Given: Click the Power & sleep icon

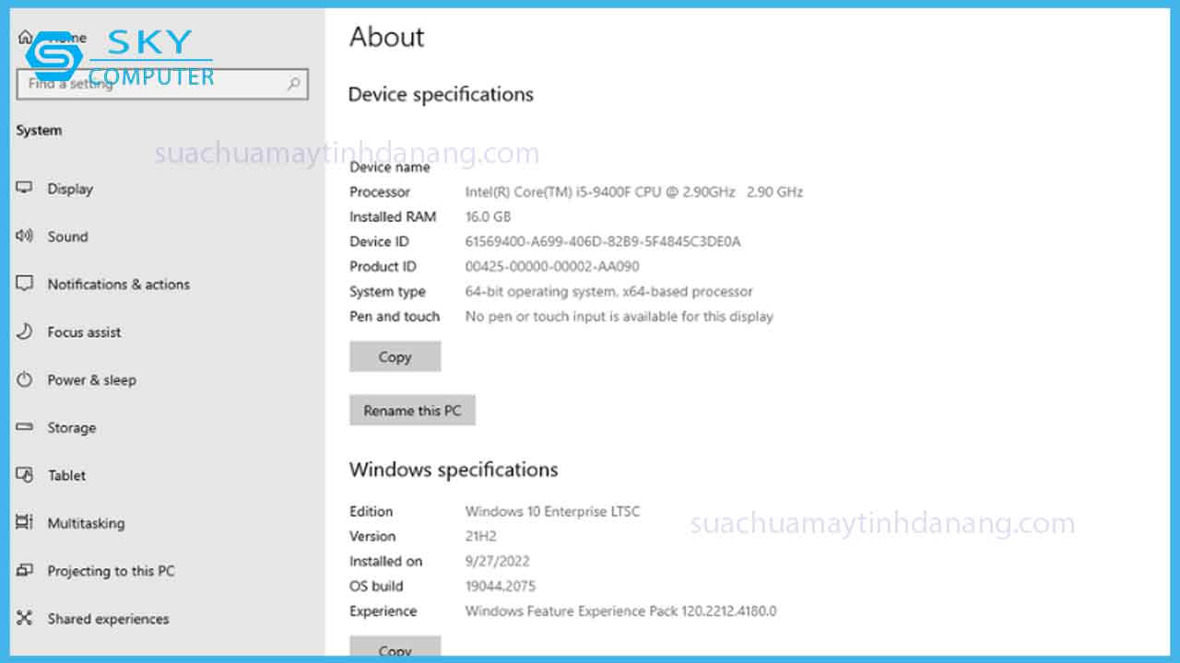Looking at the screenshot, I should [25, 379].
